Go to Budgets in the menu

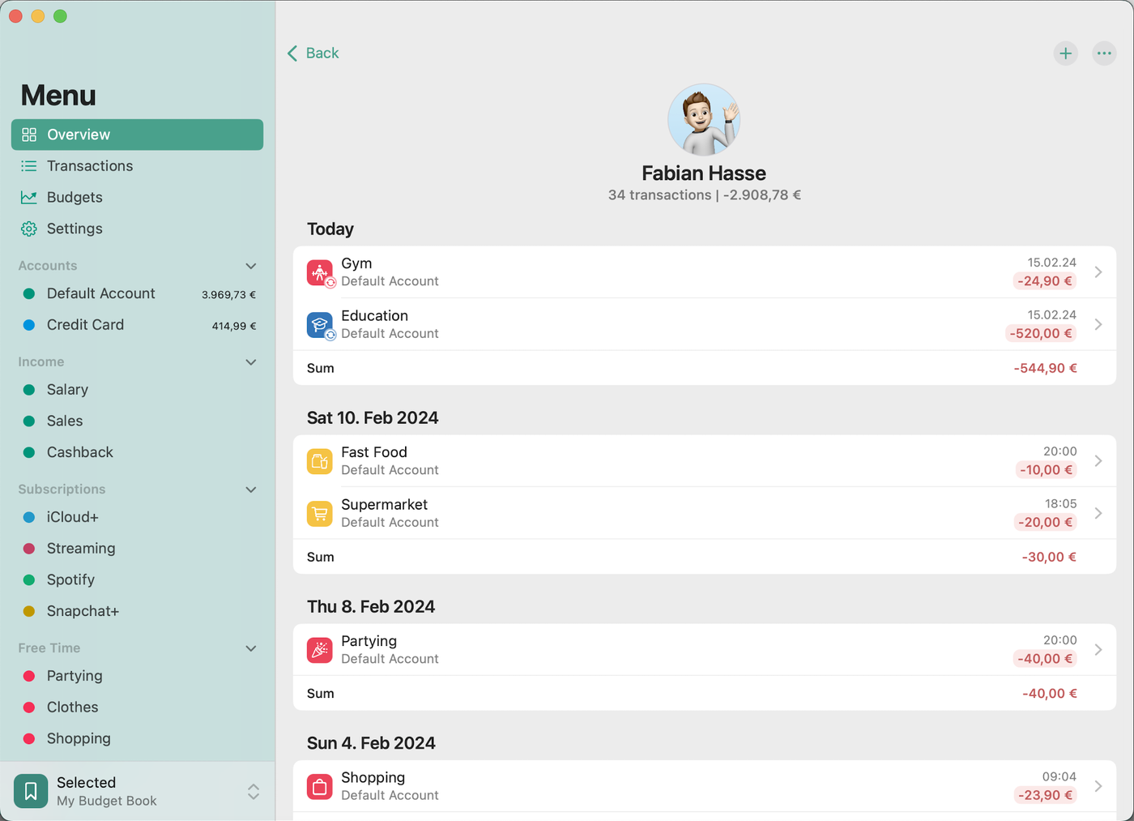coord(75,198)
